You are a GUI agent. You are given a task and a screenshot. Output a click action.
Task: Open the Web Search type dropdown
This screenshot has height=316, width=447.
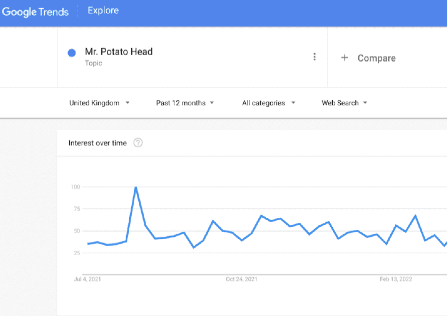[x=344, y=103]
